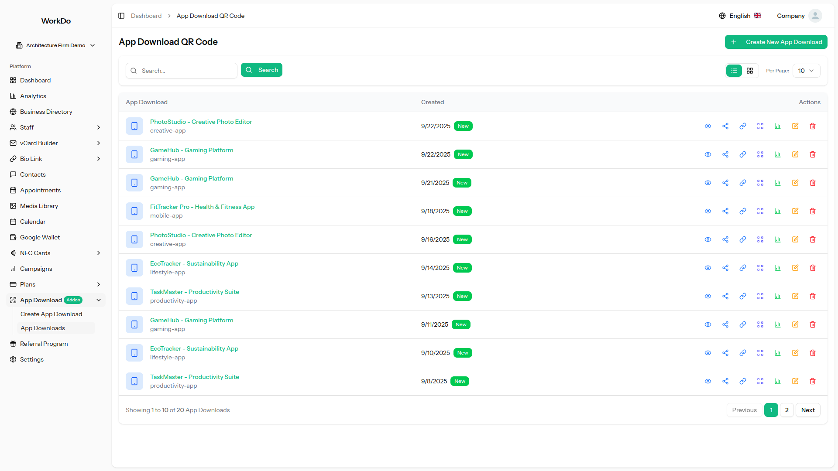Click the Search input field
The width and height of the screenshot is (838, 471).
click(188, 71)
